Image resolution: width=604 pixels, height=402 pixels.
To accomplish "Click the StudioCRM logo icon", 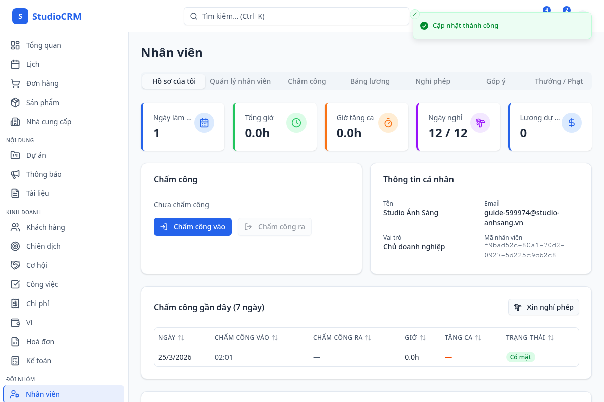I will click(20, 16).
